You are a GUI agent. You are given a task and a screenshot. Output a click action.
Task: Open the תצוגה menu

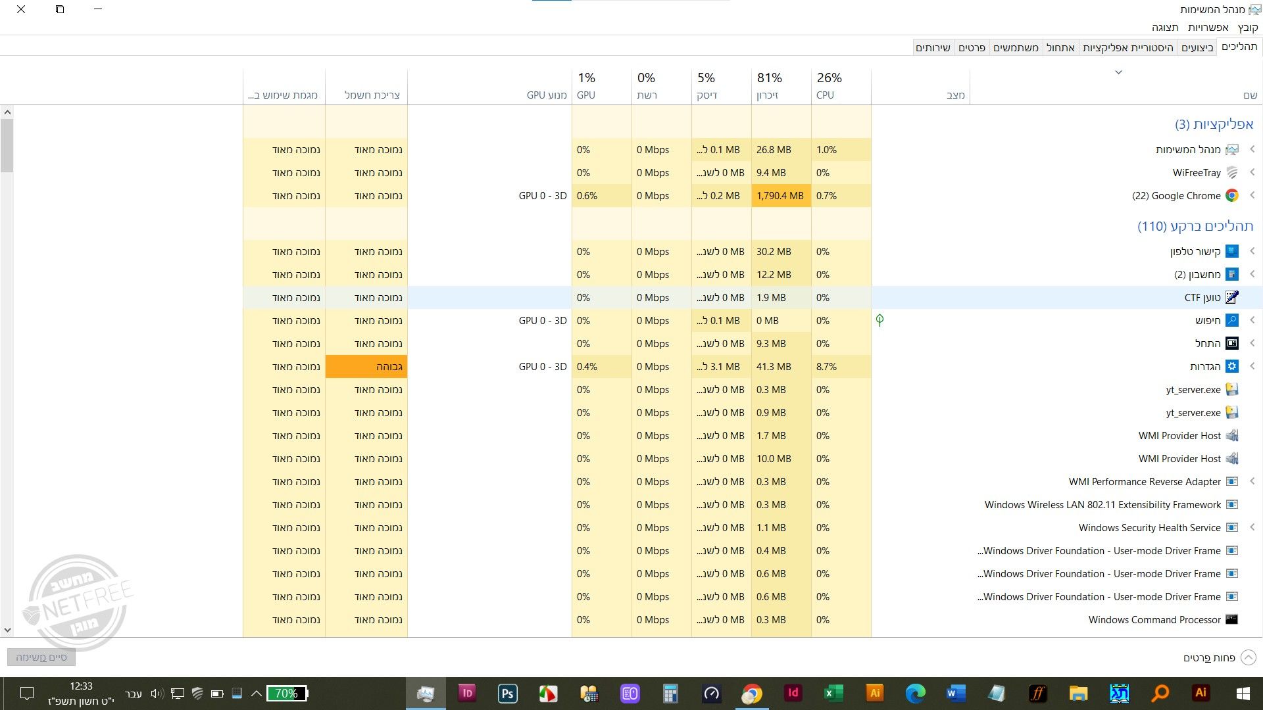(x=1165, y=27)
